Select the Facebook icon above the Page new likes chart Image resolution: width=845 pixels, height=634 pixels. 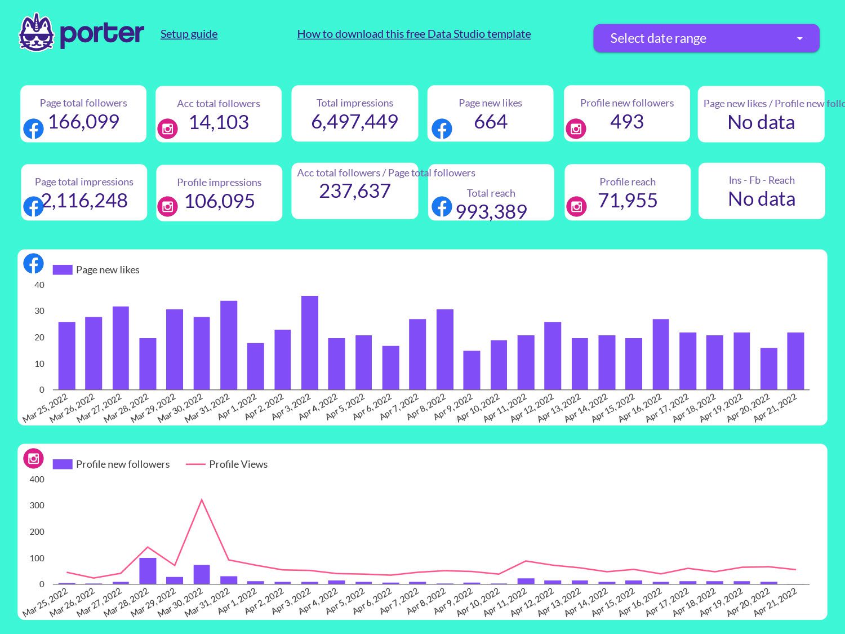coord(33,263)
